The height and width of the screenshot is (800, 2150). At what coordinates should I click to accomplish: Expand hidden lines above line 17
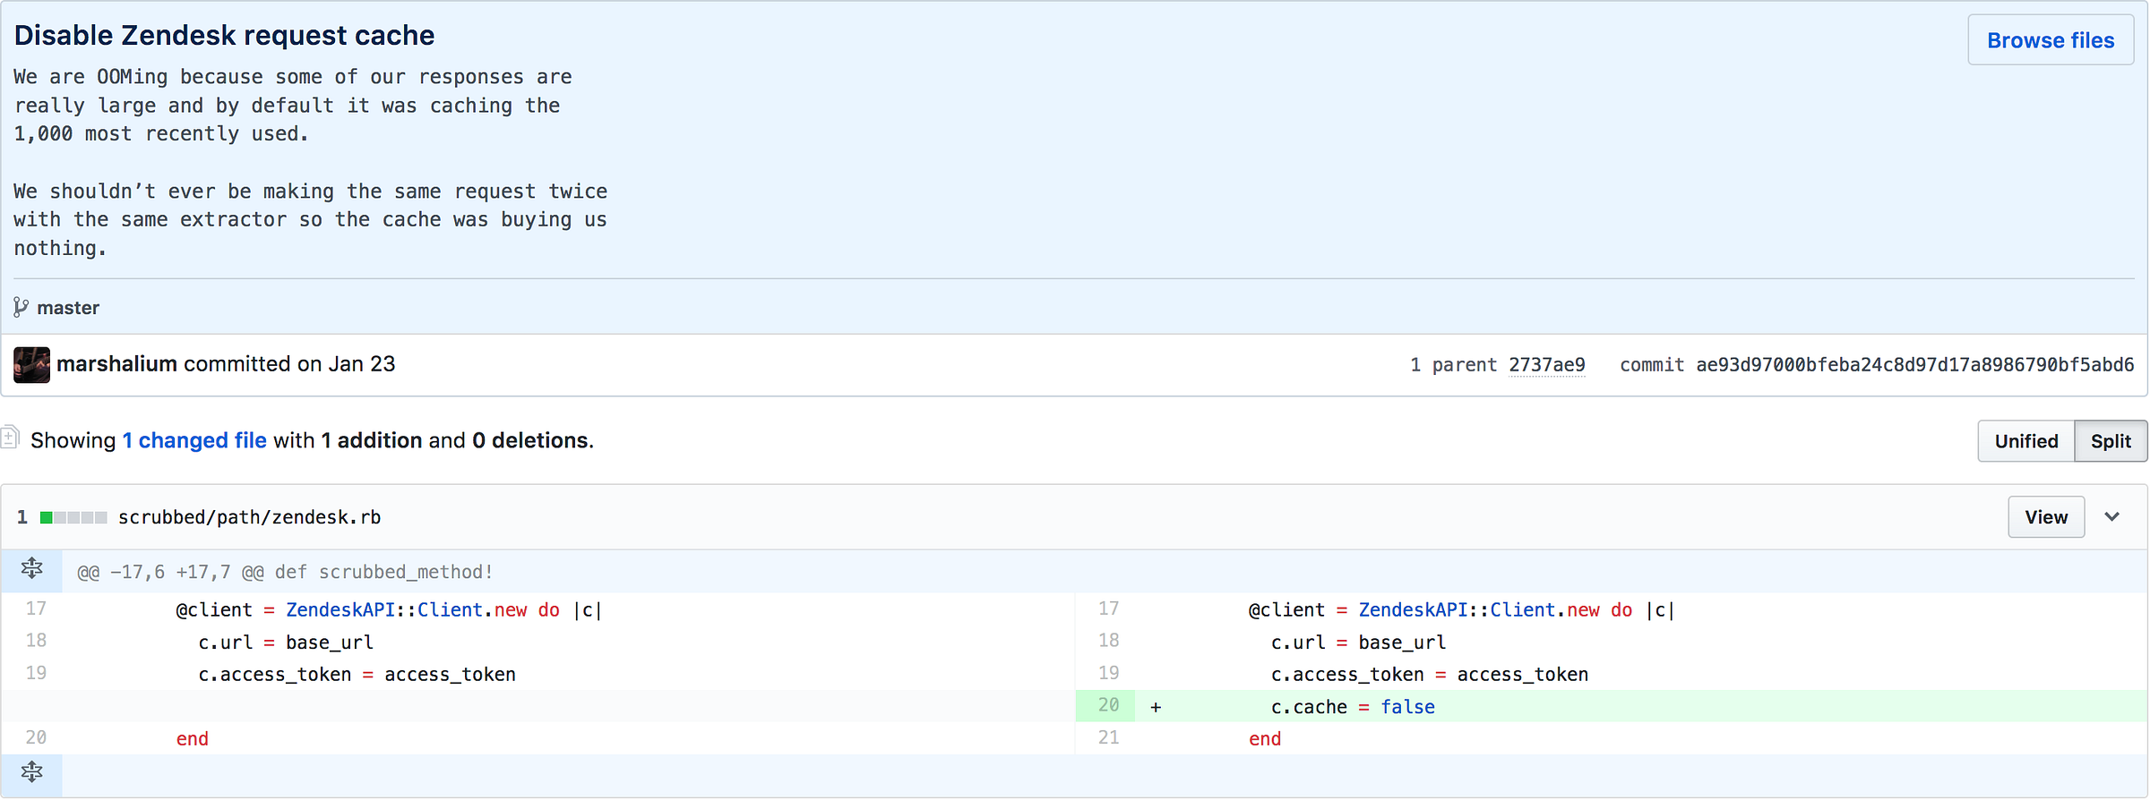[32, 569]
